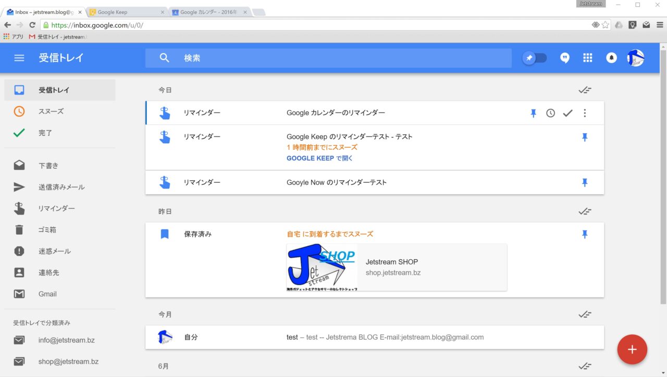Open the hamburger main menu
The image size is (667, 377).
point(19,58)
